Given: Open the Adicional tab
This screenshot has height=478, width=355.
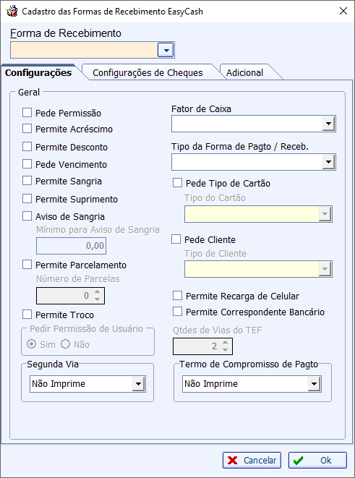Looking at the screenshot, I should [x=244, y=72].
